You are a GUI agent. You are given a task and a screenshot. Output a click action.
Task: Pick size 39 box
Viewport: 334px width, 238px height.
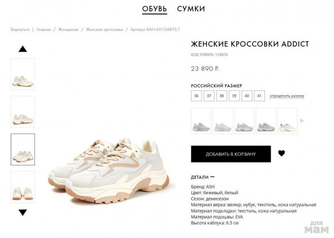click(234, 96)
